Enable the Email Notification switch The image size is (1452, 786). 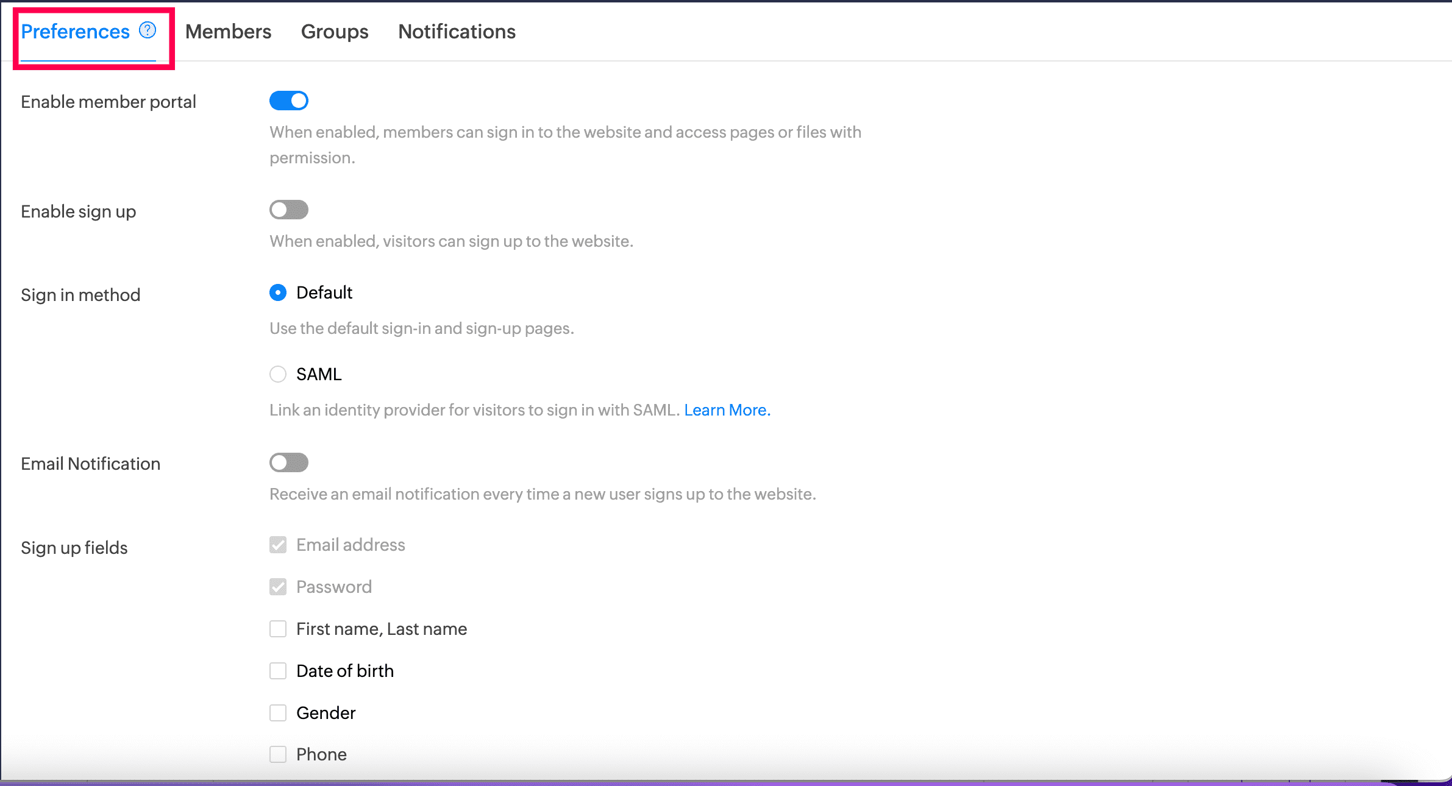point(289,462)
